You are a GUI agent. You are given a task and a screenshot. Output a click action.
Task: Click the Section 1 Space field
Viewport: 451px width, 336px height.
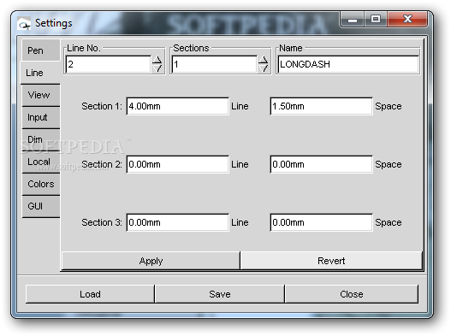tap(321, 106)
